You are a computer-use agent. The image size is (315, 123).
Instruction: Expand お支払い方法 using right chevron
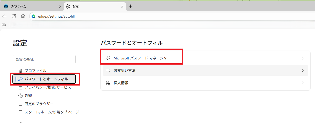[303, 71]
